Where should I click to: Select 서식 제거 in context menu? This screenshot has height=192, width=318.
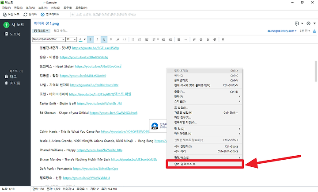(205, 151)
